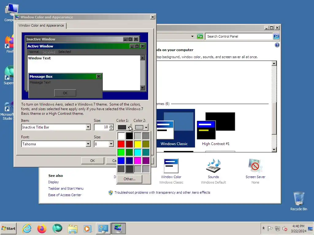Open Taskbar and Start Menu link
The image size is (314, 235).
point(66,188)
